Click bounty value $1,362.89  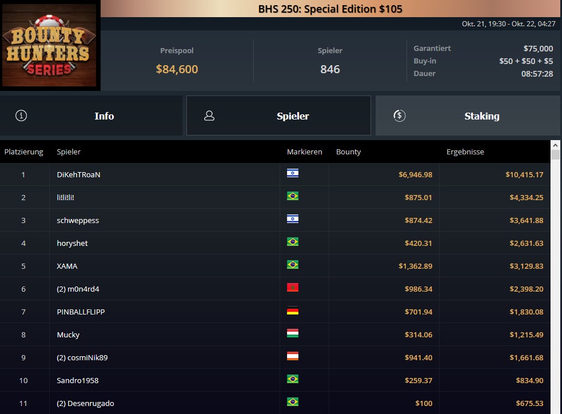tap(416, 266)
